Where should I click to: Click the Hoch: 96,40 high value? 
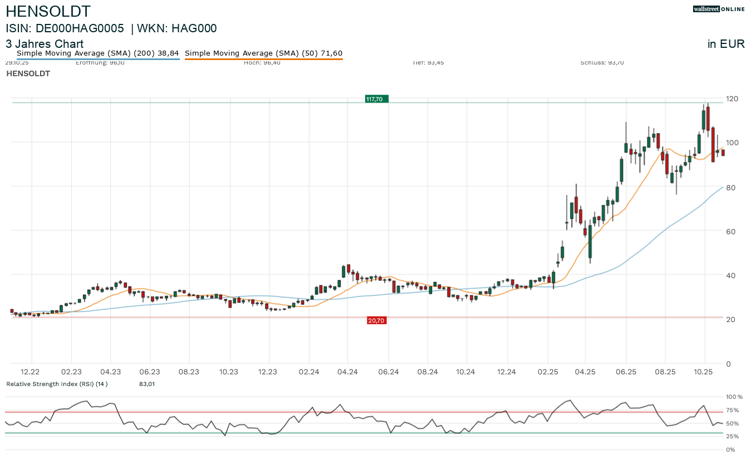pyautogui.click(x=262, y=62)
